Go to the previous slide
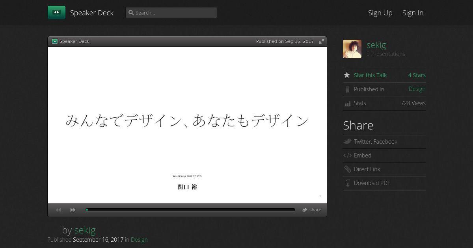Viewport: 473px width, 248px height. click(58, 210)
